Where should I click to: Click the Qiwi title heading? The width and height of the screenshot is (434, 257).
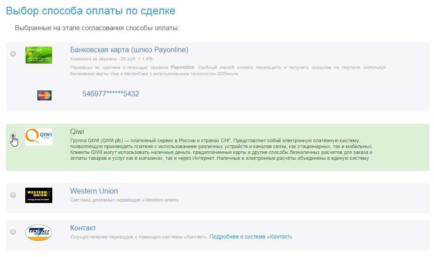point(77,131)
